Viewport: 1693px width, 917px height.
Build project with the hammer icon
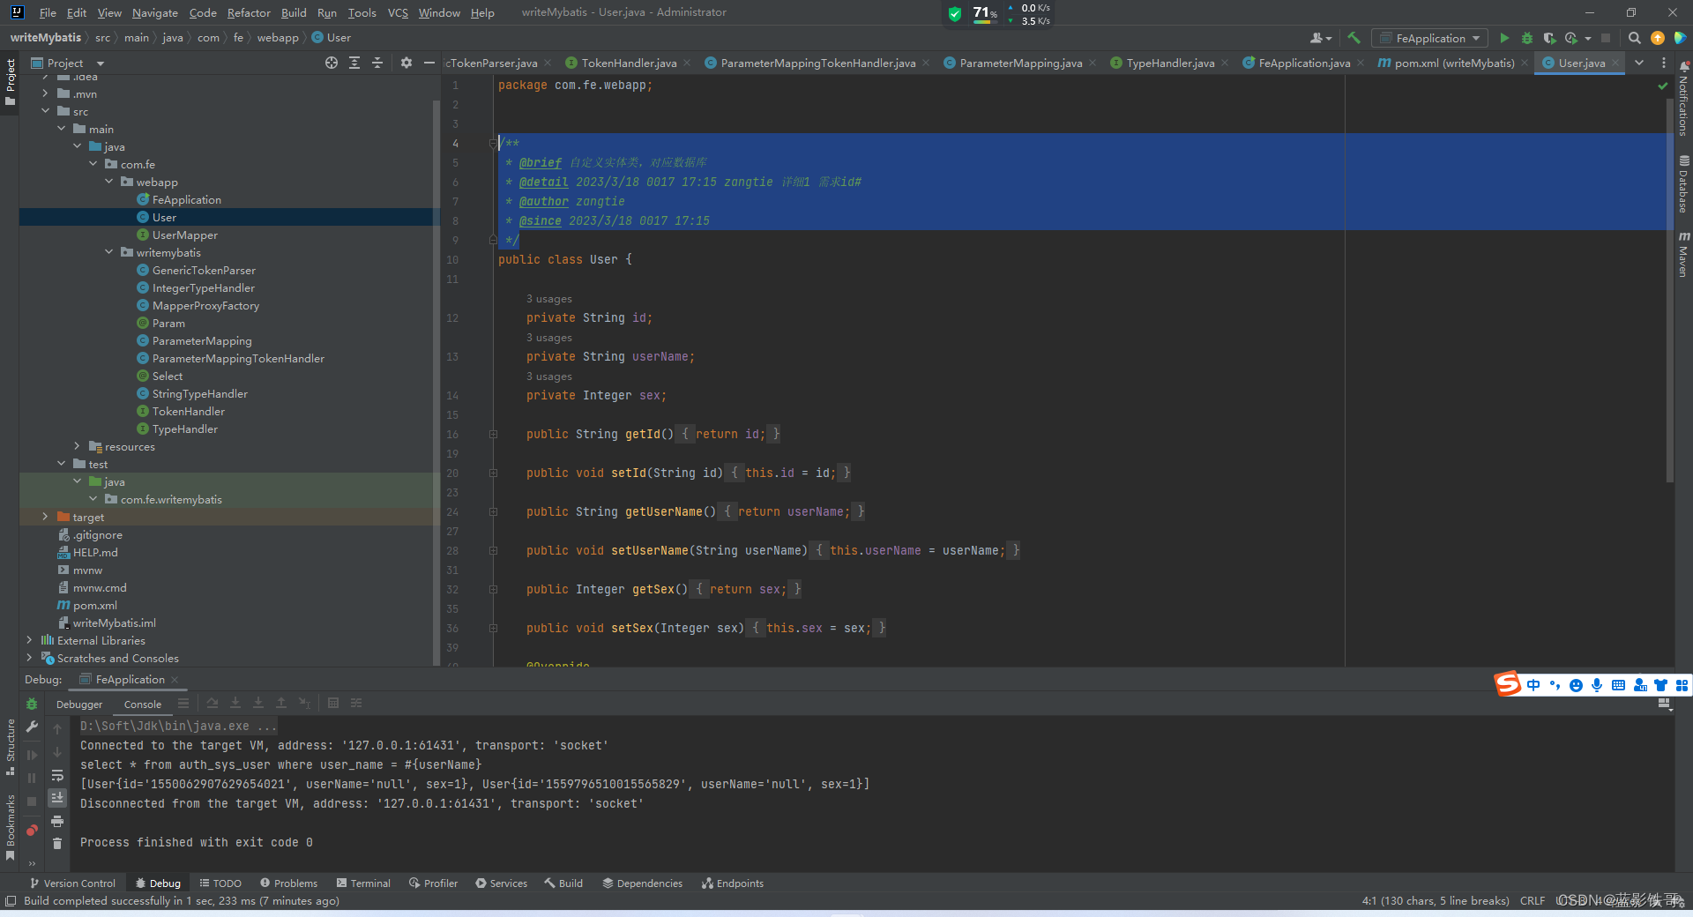[1354, 38]
